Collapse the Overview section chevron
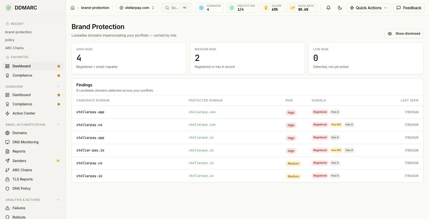Screen dimensions: 429x219 click(58, 87)
